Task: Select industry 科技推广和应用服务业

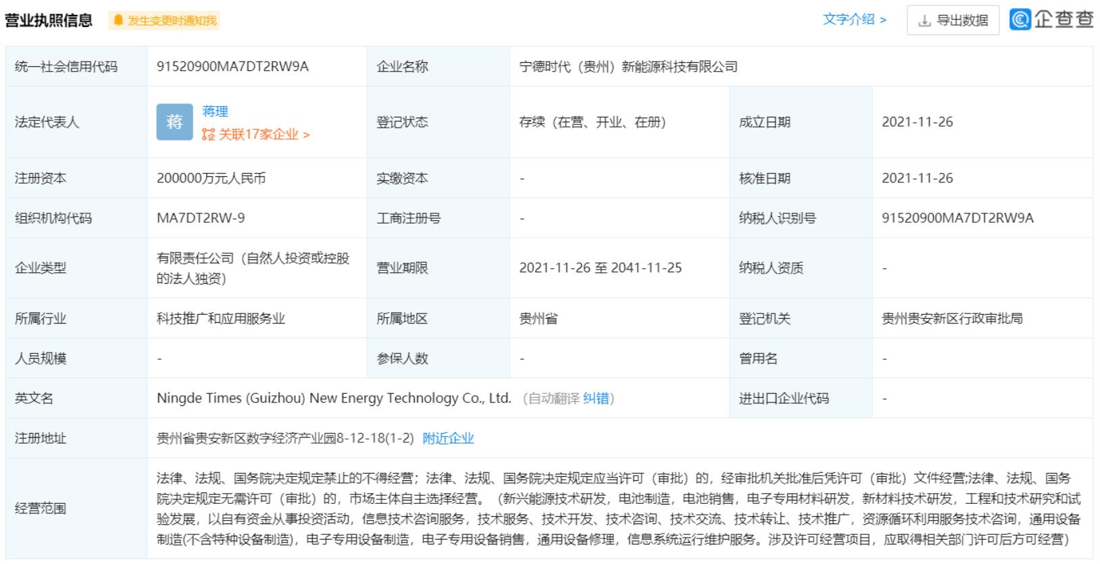Action: (221, 318)
